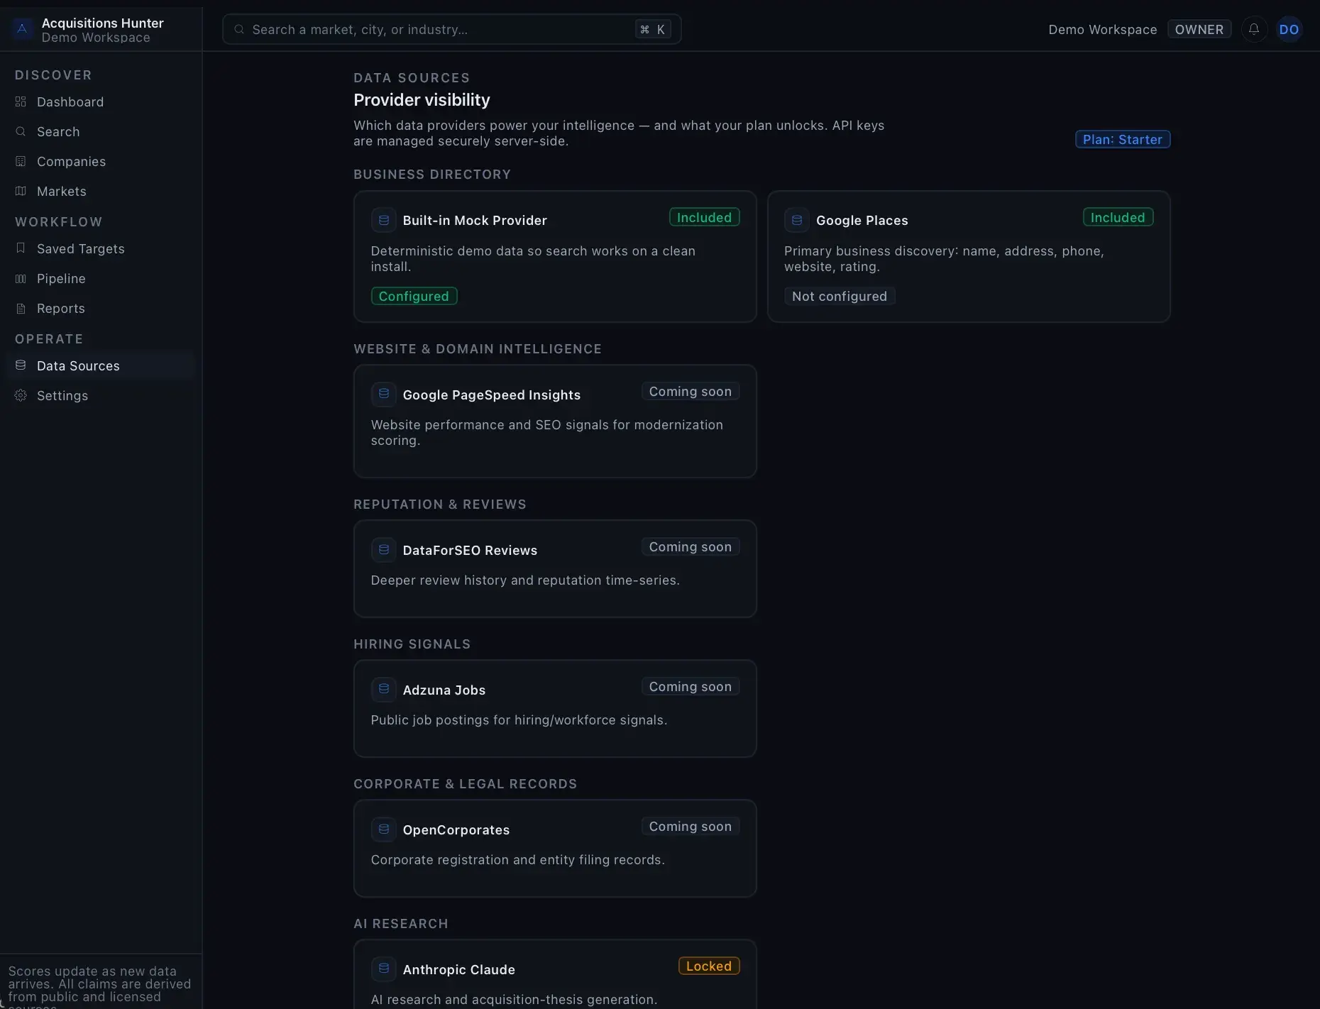1320x1009 pixels.
Task: Click the Pipeline columns icon
Action: pos(21,278)
